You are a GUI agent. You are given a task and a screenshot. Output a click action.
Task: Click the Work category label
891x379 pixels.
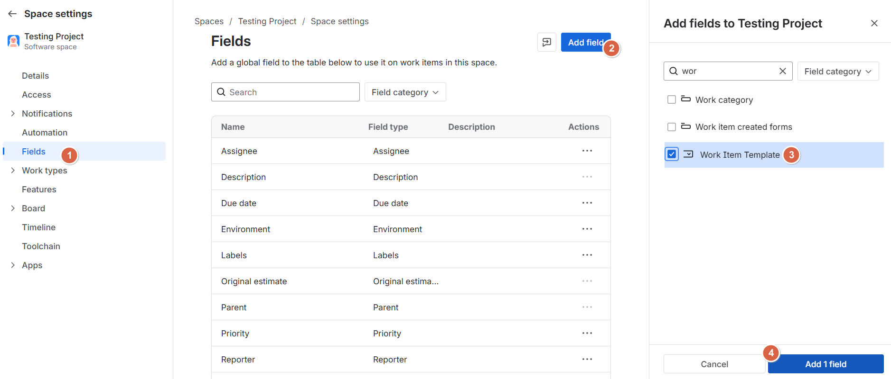point(724,100)
